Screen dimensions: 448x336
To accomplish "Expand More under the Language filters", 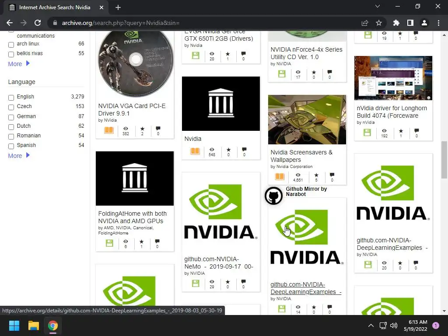I will click(19, 156).
